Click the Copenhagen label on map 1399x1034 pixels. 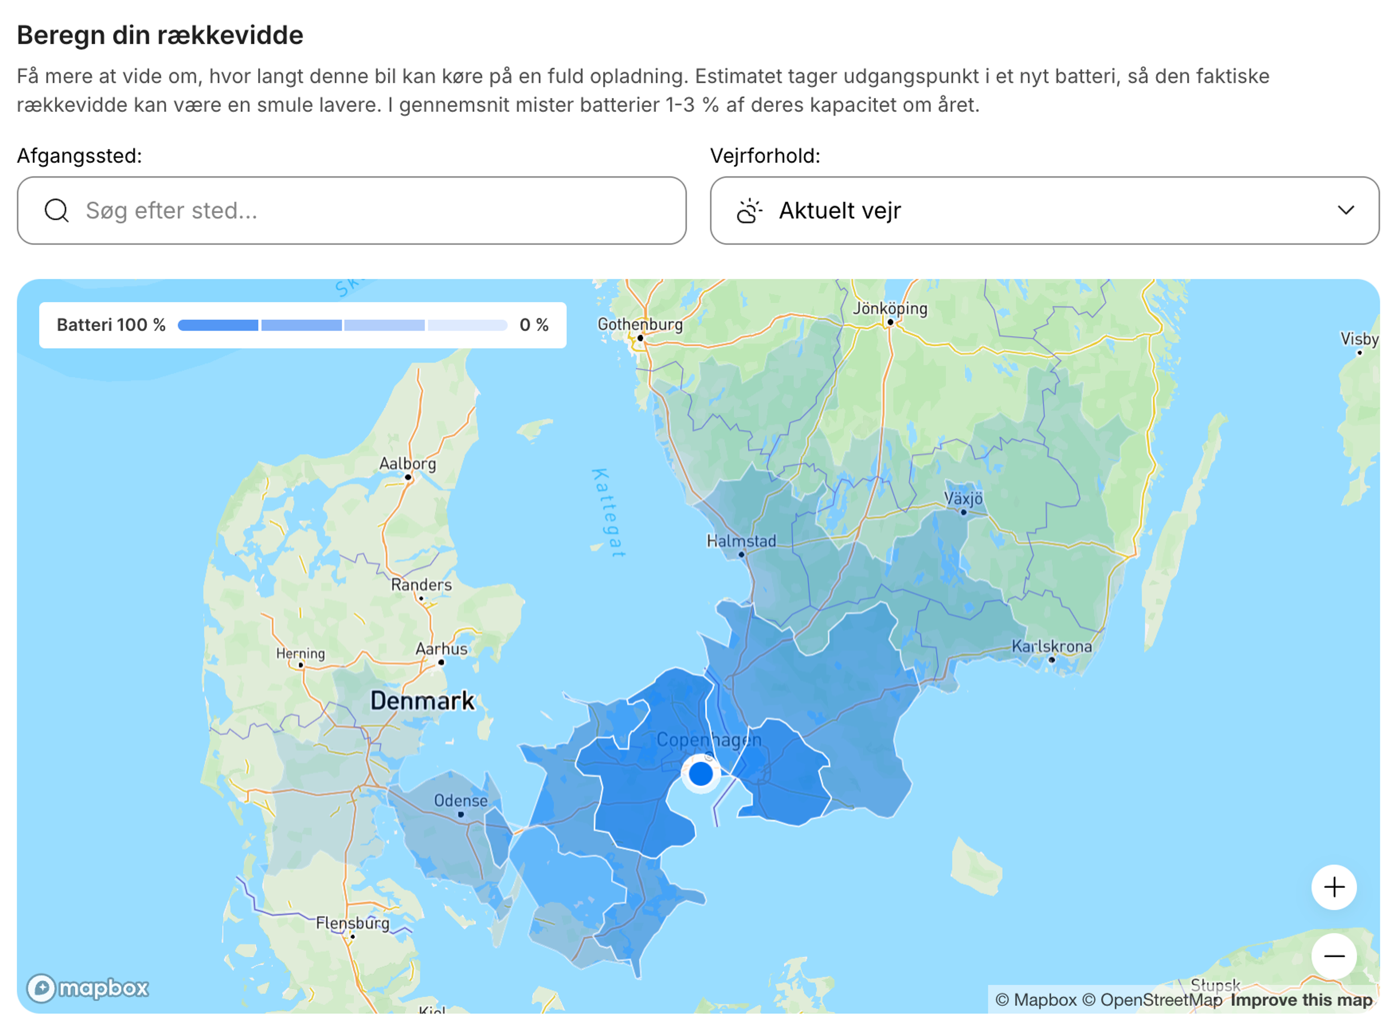[x=709, y=740]
